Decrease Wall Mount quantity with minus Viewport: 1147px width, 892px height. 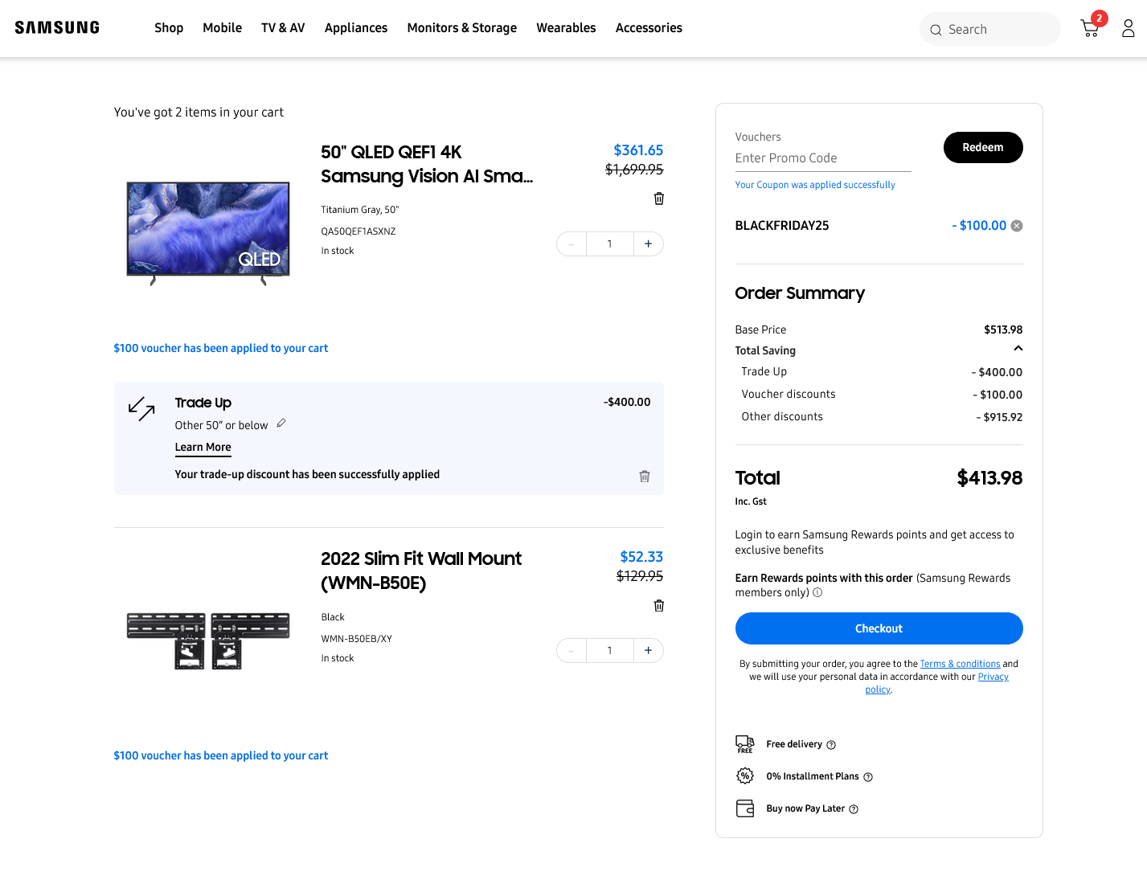[571, 651]
